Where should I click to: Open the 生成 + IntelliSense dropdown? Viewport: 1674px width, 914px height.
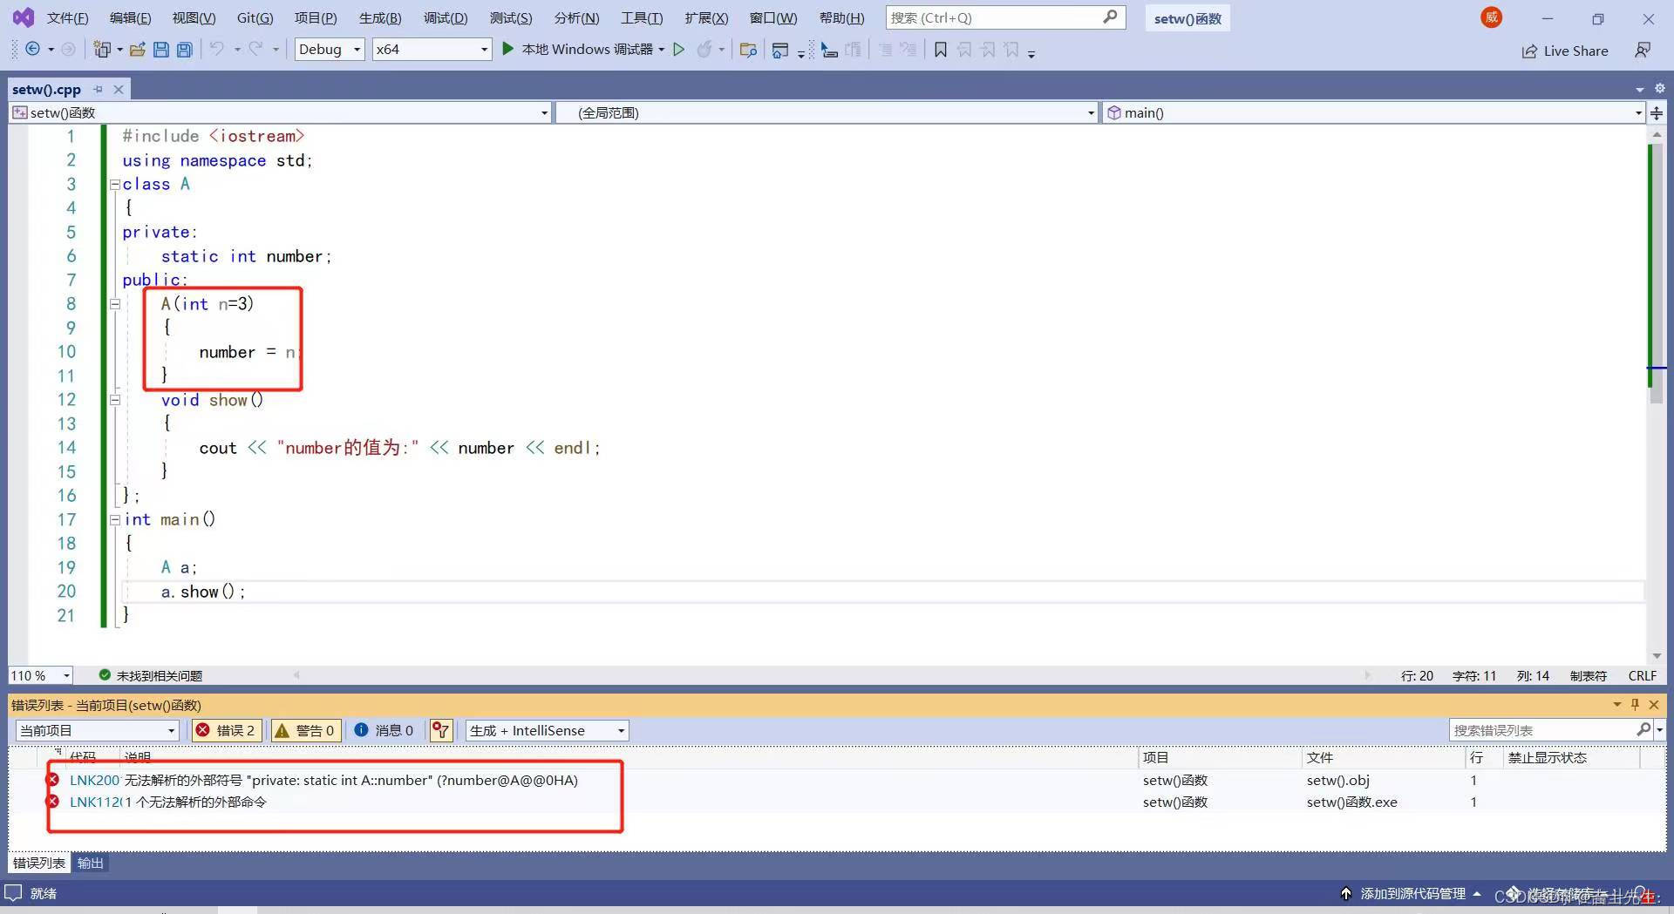point(547,730)
